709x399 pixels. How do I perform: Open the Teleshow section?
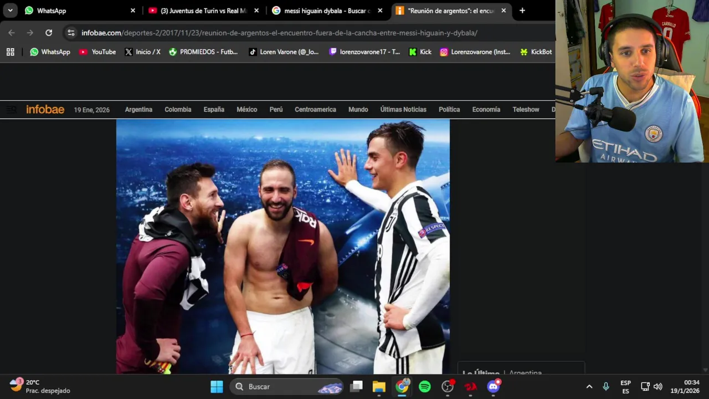point(526,110)
